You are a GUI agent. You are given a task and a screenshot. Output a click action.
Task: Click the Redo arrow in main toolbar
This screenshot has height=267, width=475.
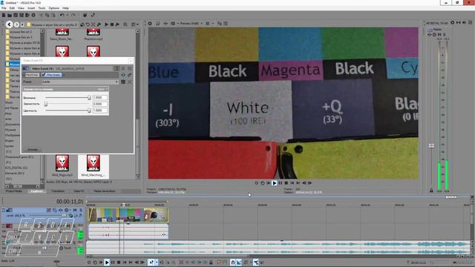[x=73, y=15]
